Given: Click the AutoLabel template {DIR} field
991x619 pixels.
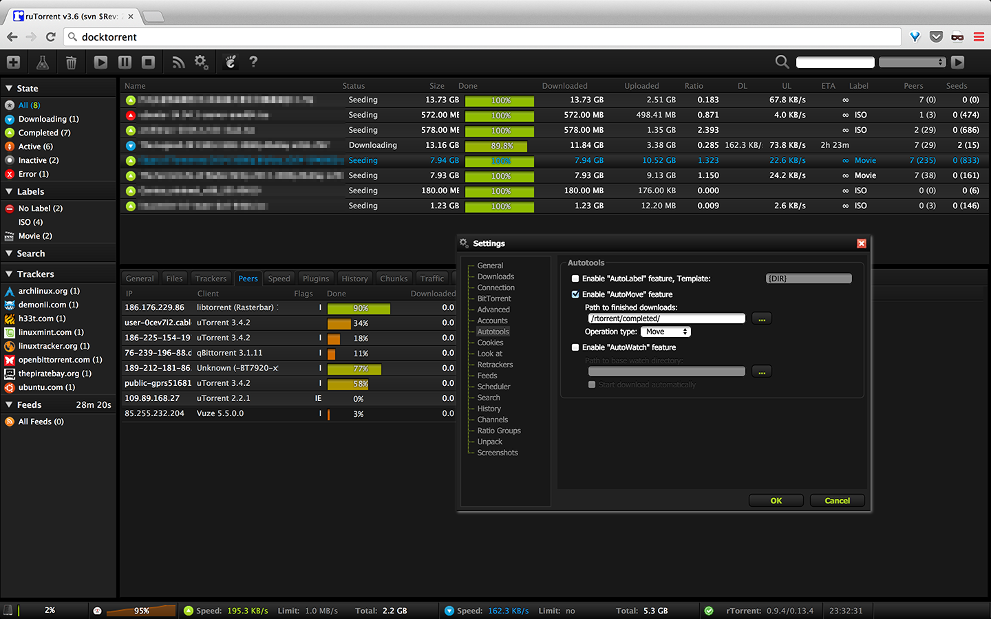Looking at the screenshot, I should (809, 279).
